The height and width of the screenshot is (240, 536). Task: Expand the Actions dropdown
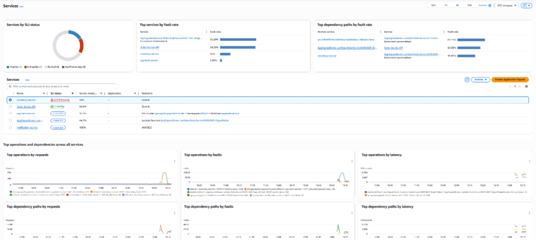coord(480,79)
